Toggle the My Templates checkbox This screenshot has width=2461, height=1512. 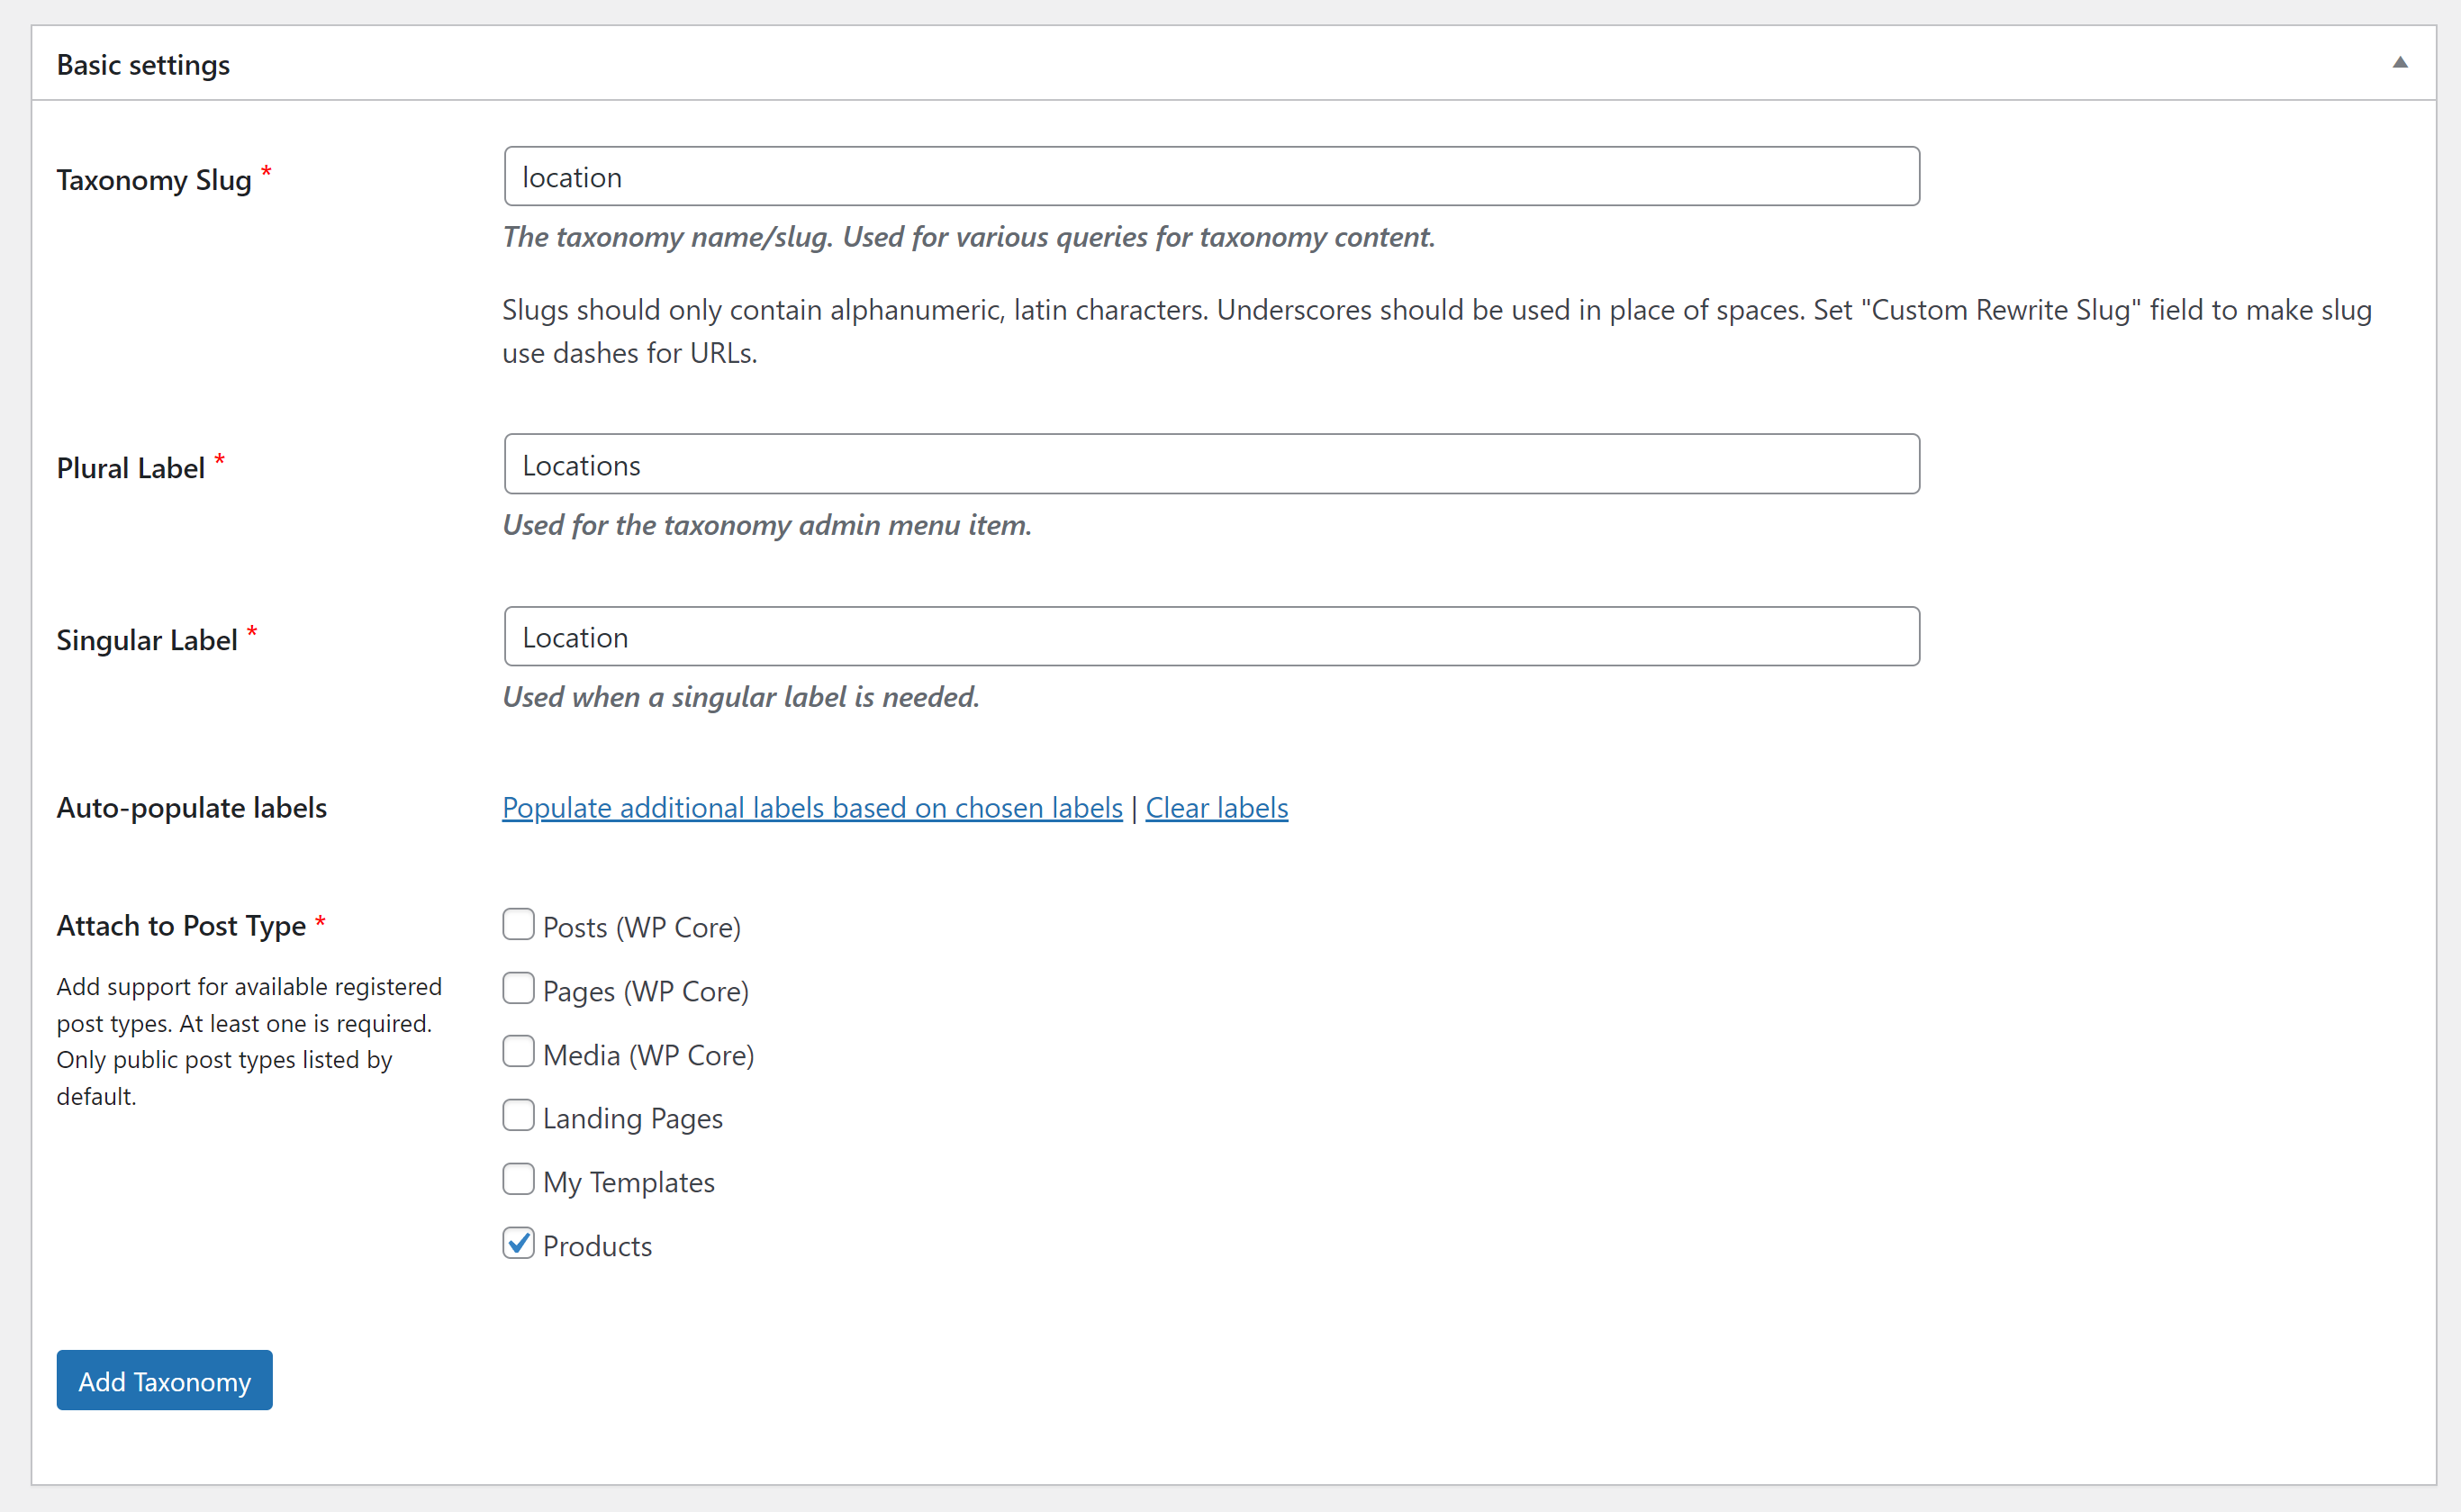(x=518, y=1179)
